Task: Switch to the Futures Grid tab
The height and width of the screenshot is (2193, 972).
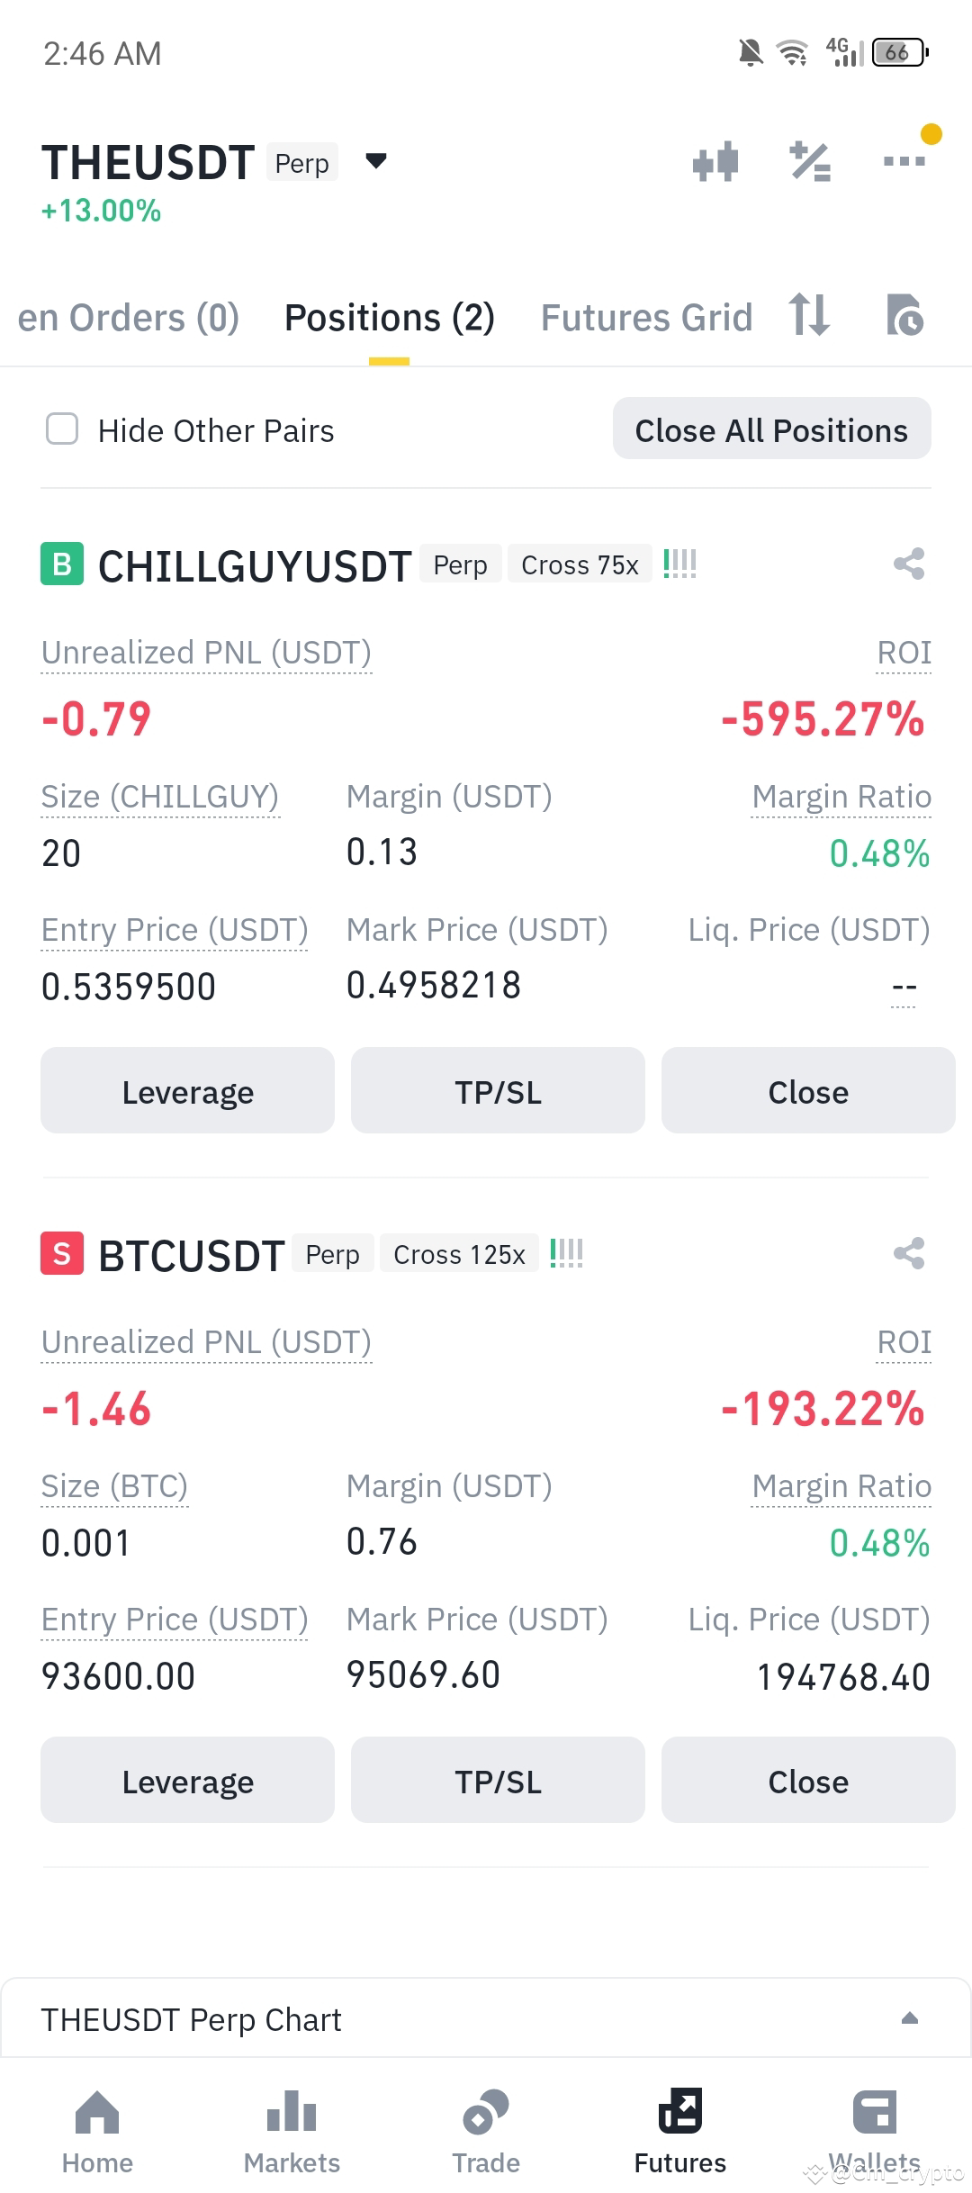Action: click(646, 318)
